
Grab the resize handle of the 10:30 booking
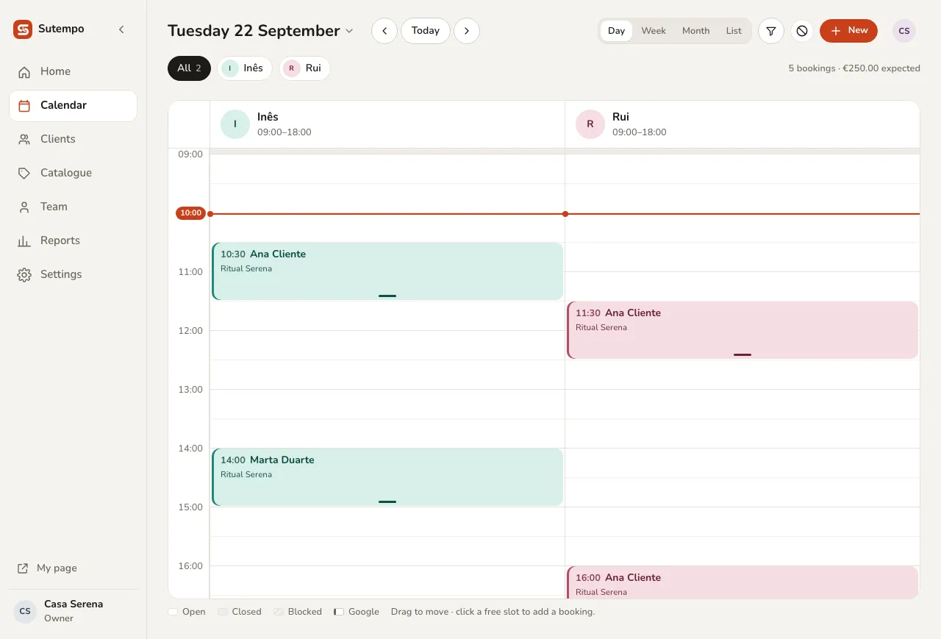387,296
